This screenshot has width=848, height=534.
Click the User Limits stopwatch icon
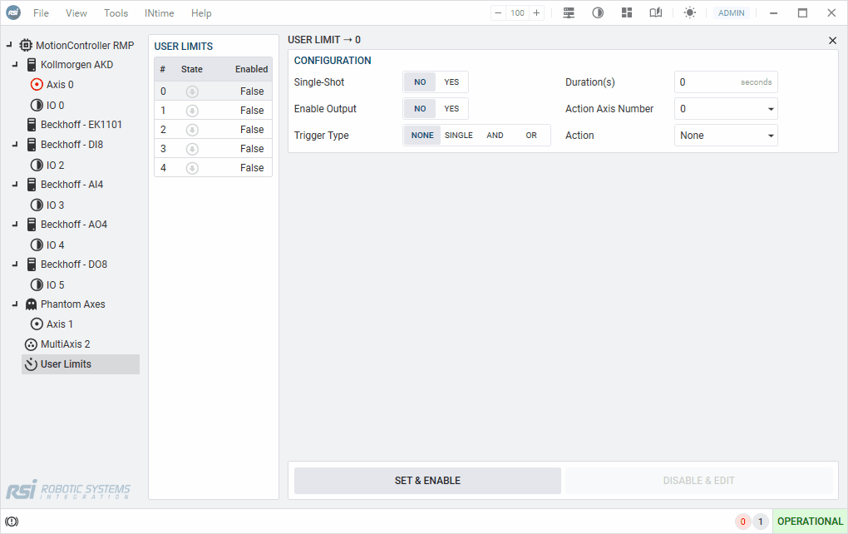[32, 364]
